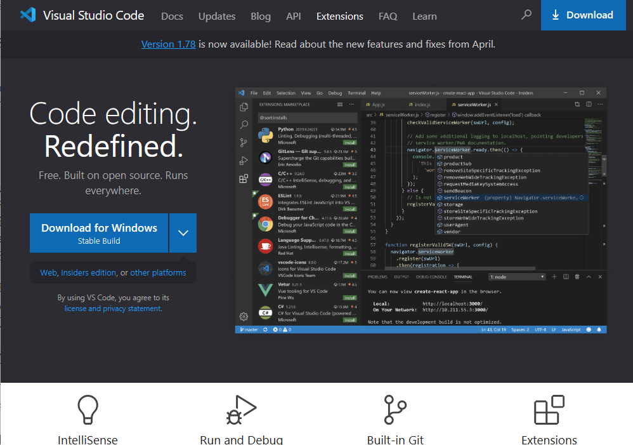The image size is (633, 445).
Task: Click Extensions icon in screenshot's activity bar
Action: (x=244, y=178)
